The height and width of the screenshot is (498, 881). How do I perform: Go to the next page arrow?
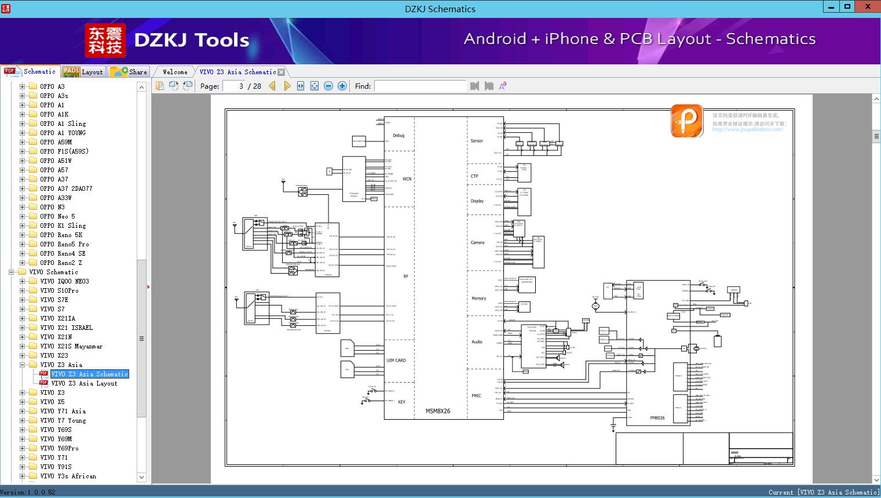click(x=287, y=86)
